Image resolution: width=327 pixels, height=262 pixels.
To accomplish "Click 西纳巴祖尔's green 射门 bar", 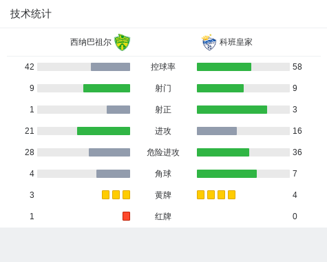I will tap(107, 88).
